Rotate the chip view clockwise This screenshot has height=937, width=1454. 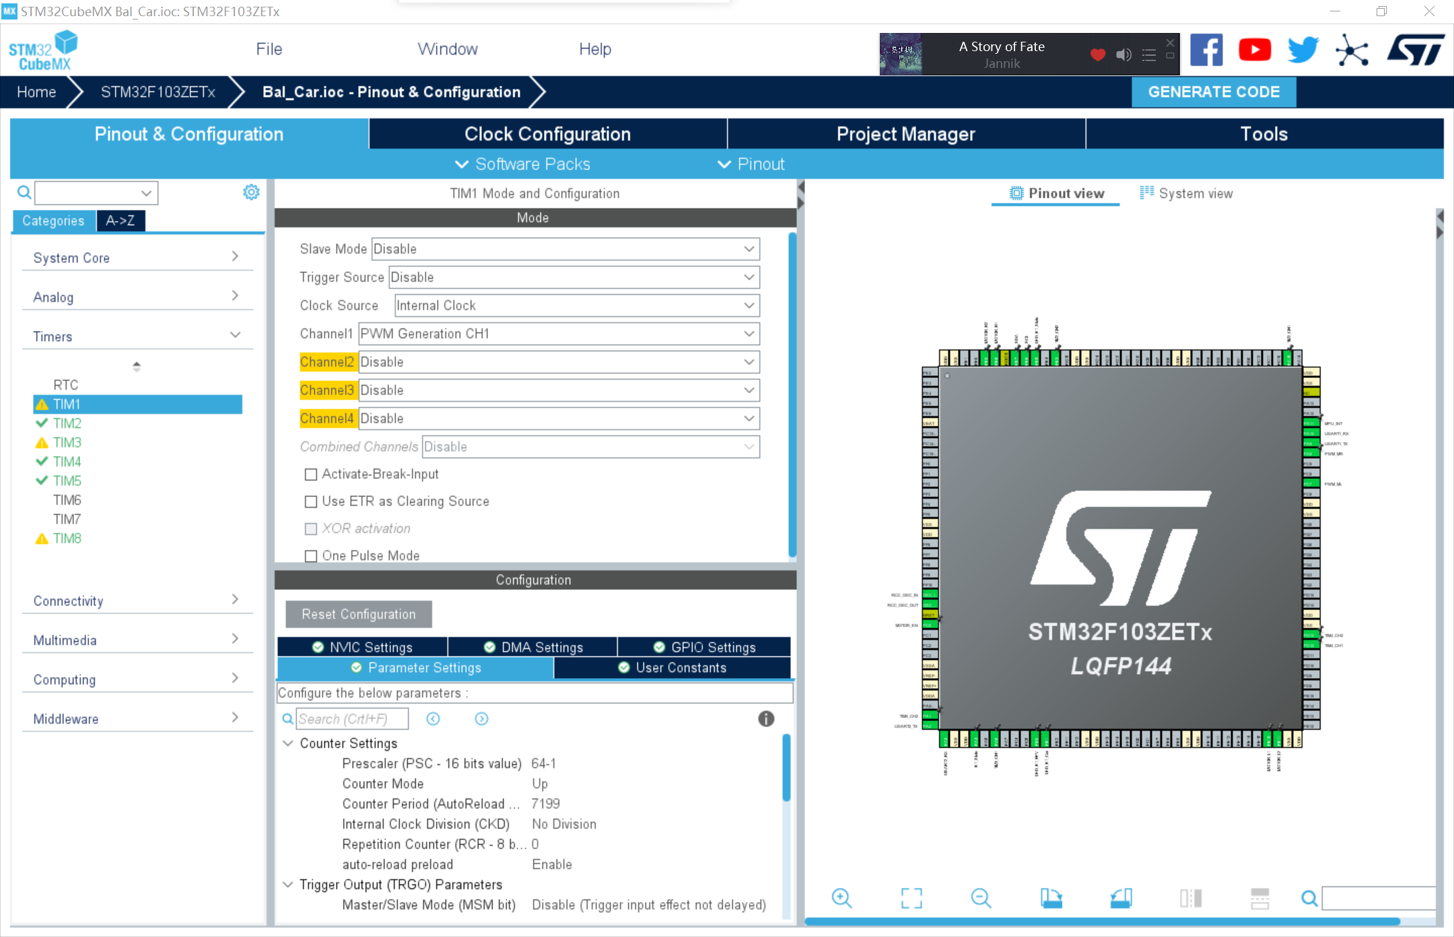coord(1051,897)
